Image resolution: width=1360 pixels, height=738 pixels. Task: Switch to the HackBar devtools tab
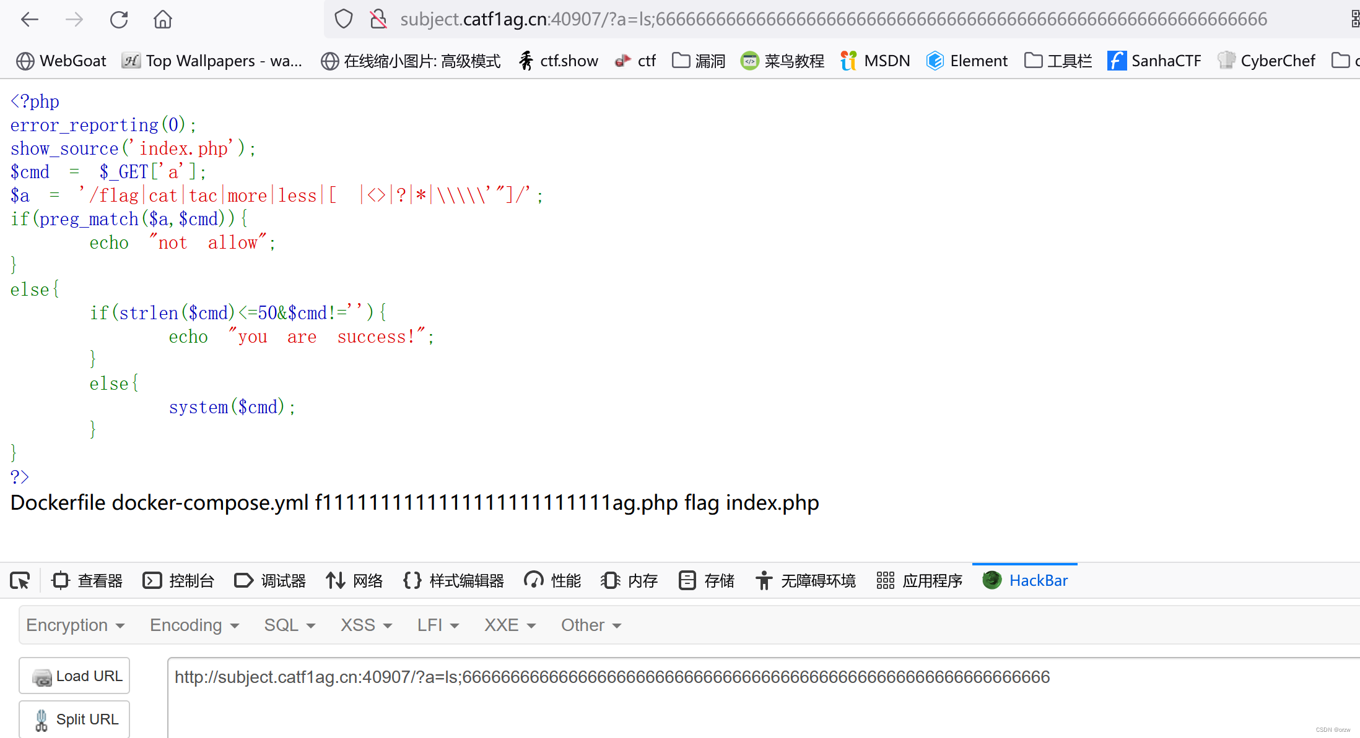(x=1026, y=580)
